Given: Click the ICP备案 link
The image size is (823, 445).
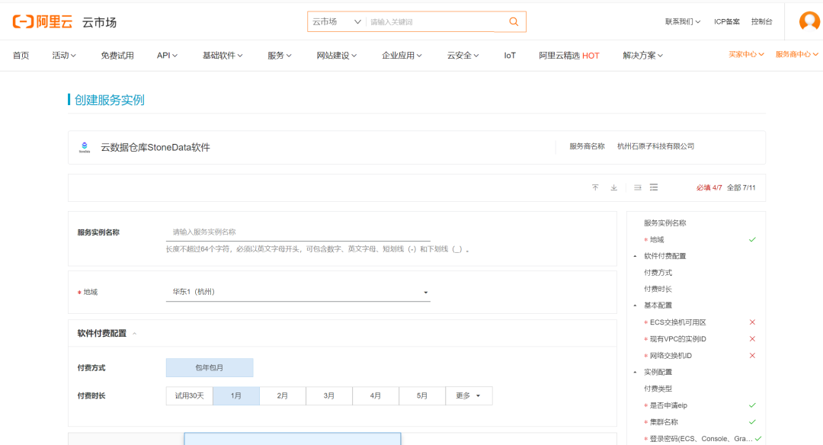Looking at the screenshot, I should click(x=726, y=21).
